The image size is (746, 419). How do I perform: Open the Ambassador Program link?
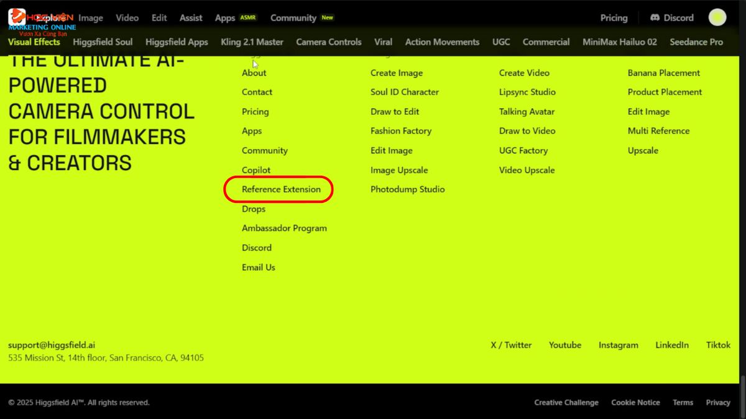point(284,228)
